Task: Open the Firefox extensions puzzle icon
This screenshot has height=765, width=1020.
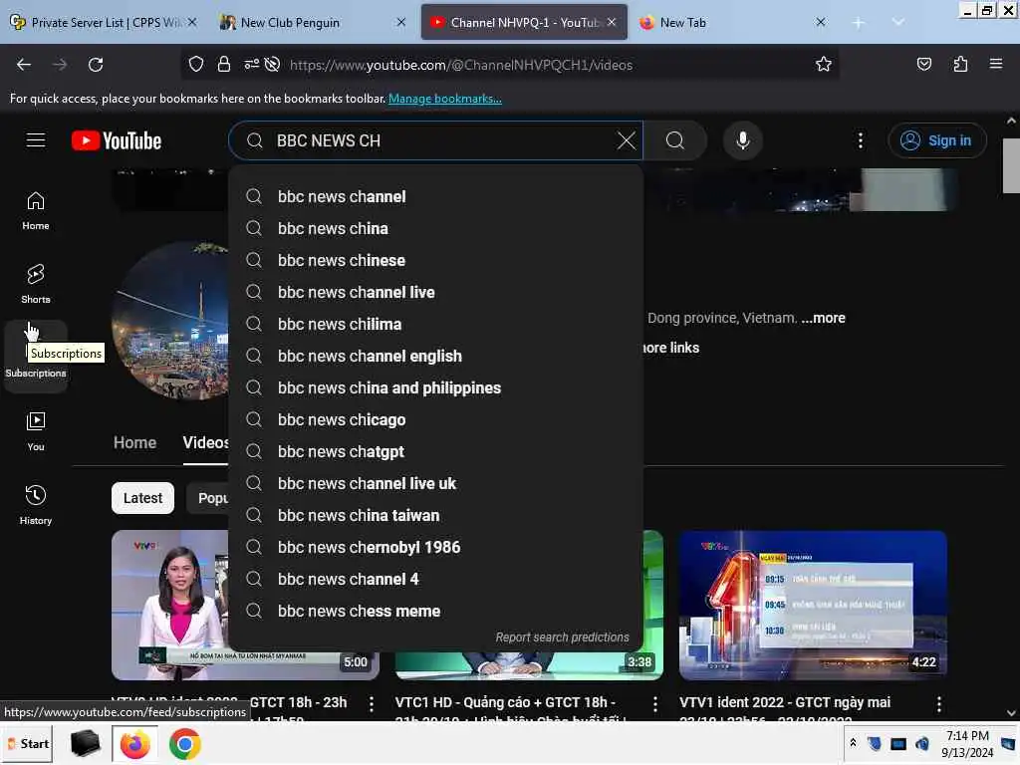Action: coord(960,65)
